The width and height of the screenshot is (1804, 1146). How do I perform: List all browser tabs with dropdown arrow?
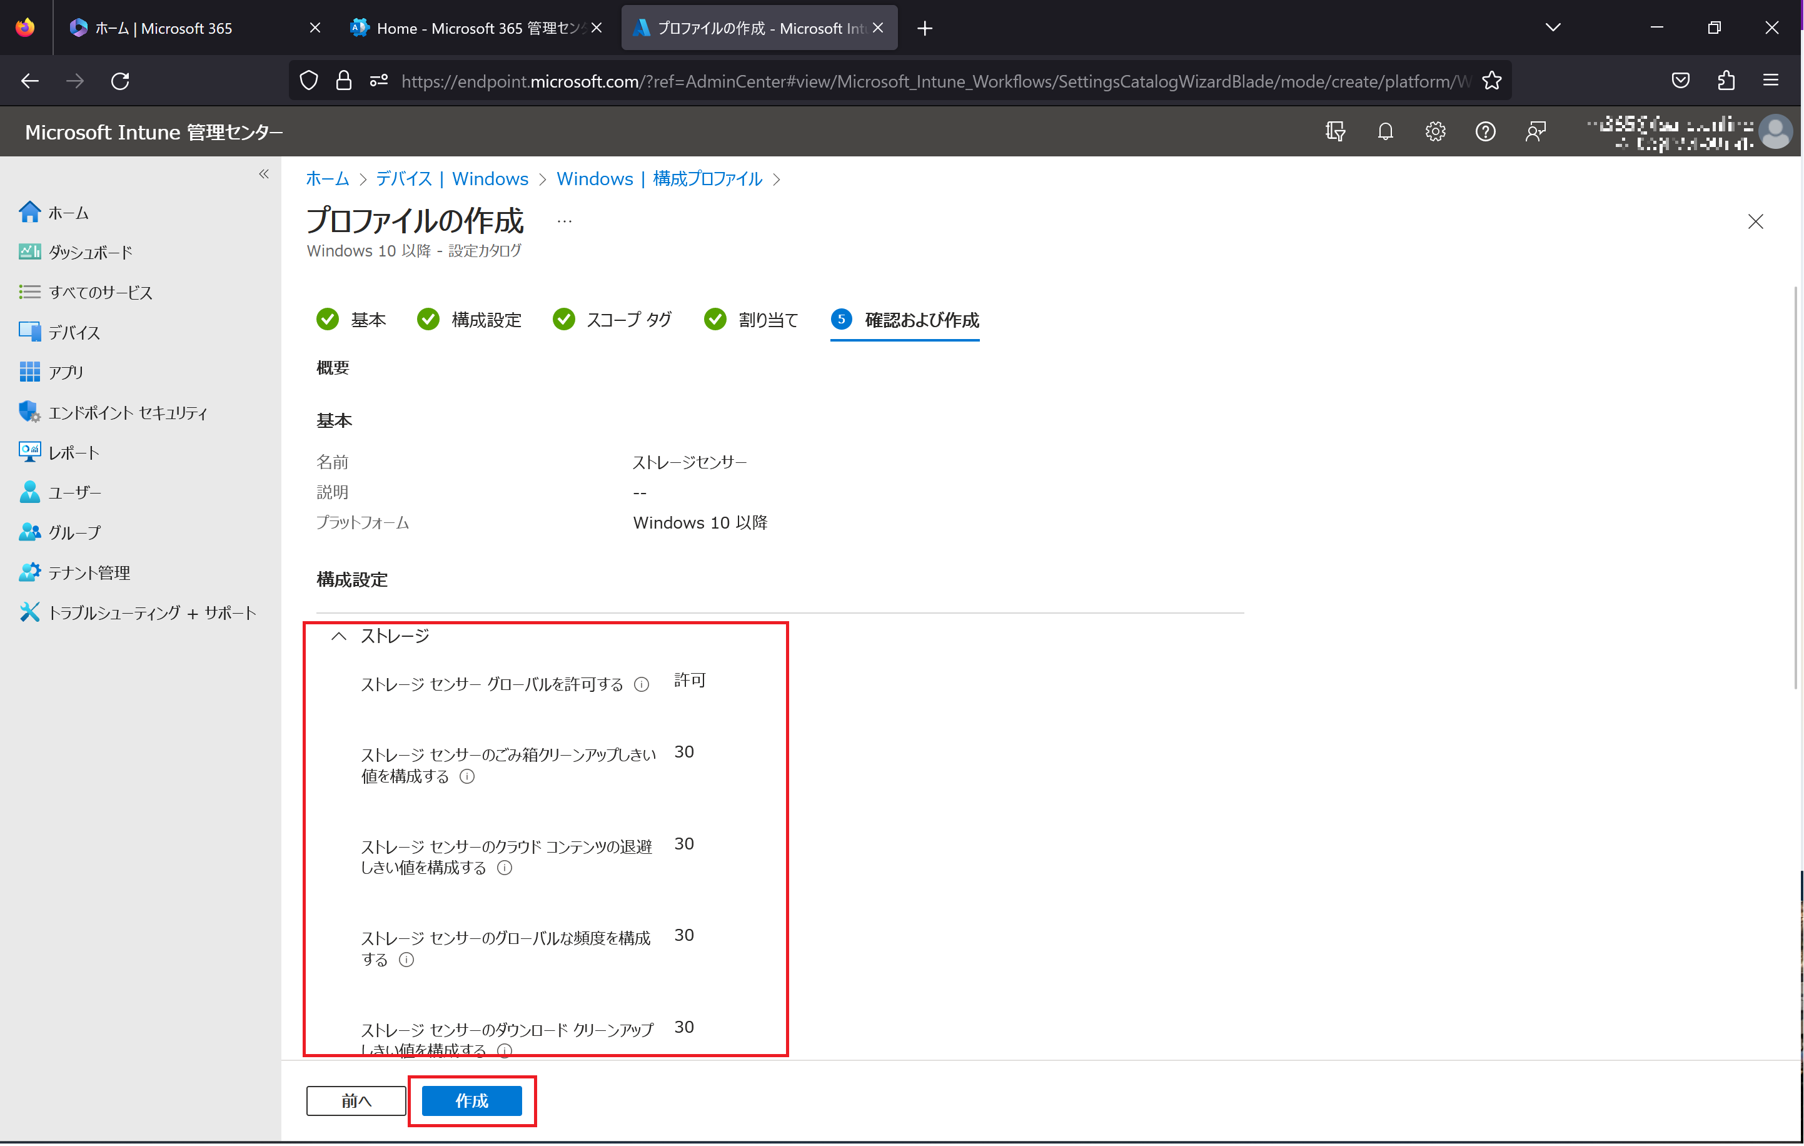[x=1552, y=28]
